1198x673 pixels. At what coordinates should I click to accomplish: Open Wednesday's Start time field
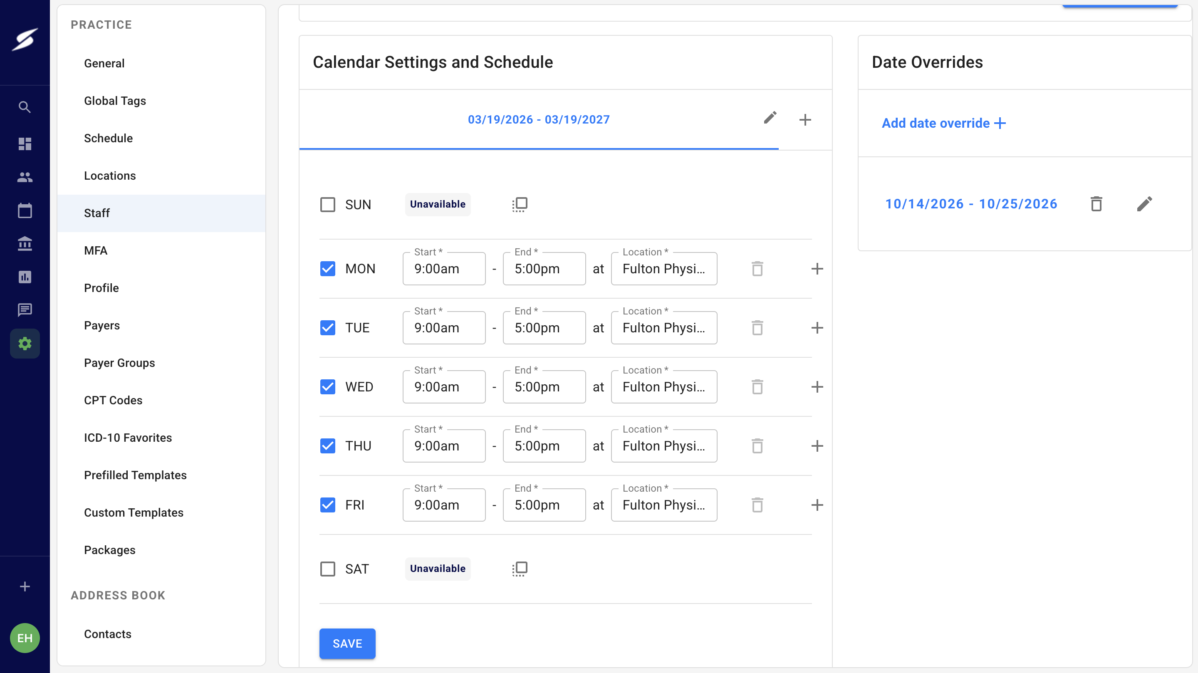click(x=444, y=386)
